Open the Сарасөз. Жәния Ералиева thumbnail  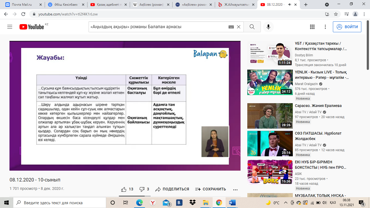coord(270,116)
